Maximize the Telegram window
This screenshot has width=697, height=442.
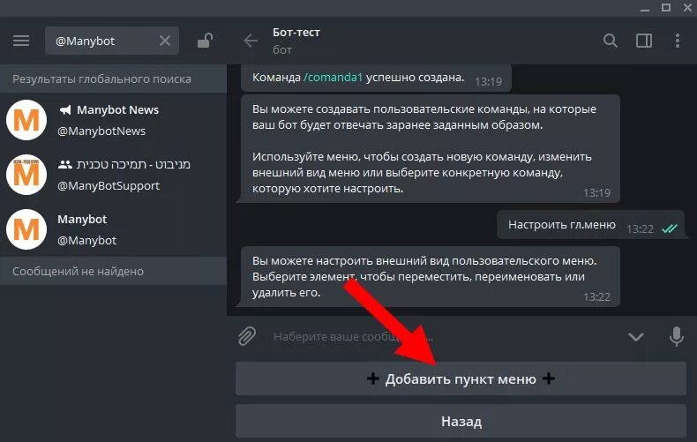[x=666, y=8]
